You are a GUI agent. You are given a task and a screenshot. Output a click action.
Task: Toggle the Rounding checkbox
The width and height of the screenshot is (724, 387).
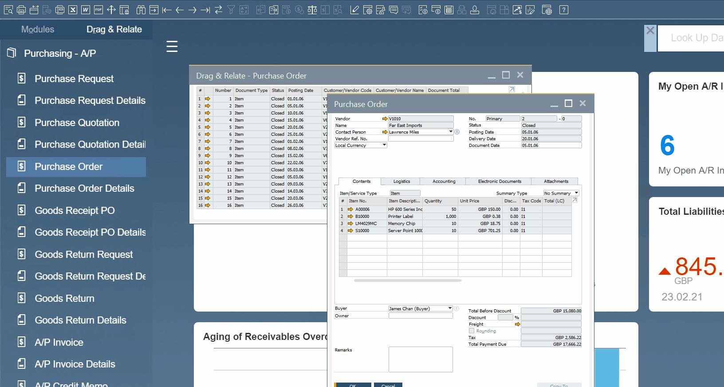[472, 331]
